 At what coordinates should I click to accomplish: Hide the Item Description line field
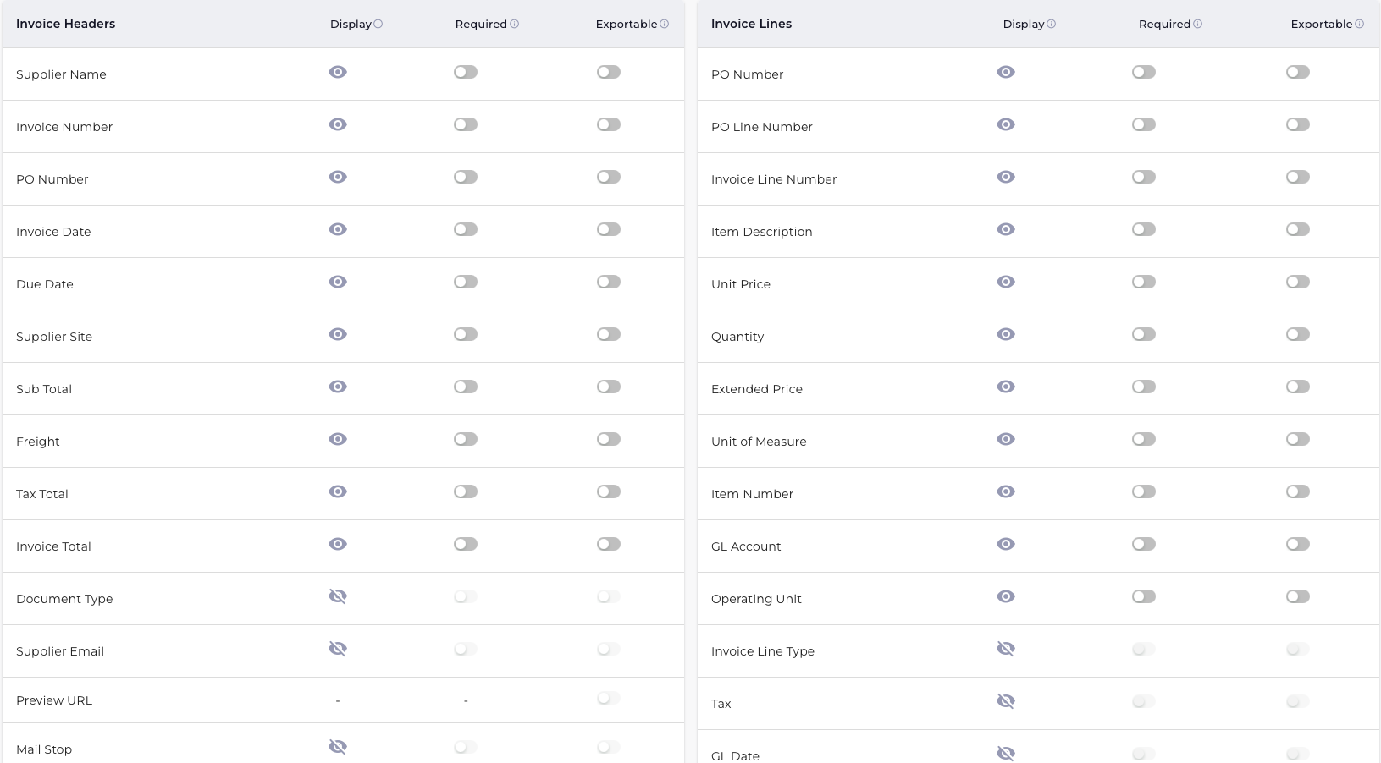tap(1006, 229)
